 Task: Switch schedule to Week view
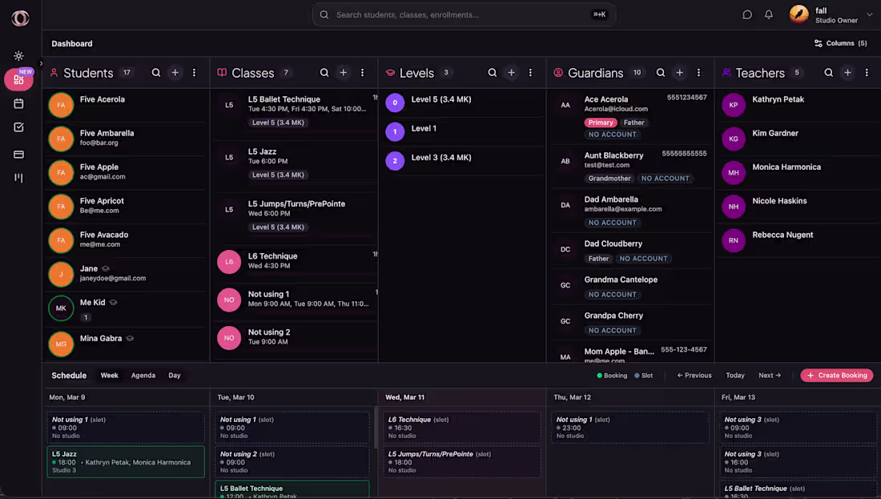pos(110,376)
